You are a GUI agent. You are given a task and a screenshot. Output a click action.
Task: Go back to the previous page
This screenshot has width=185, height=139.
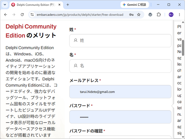click(5, 15)
